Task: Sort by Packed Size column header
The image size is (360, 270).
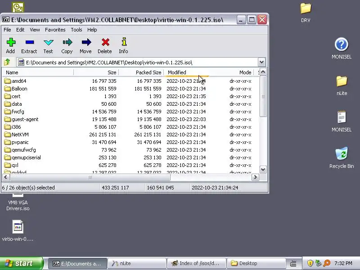Action: point(141,72)
